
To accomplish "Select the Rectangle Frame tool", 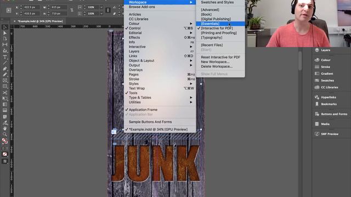I will [x=5, y=80].
